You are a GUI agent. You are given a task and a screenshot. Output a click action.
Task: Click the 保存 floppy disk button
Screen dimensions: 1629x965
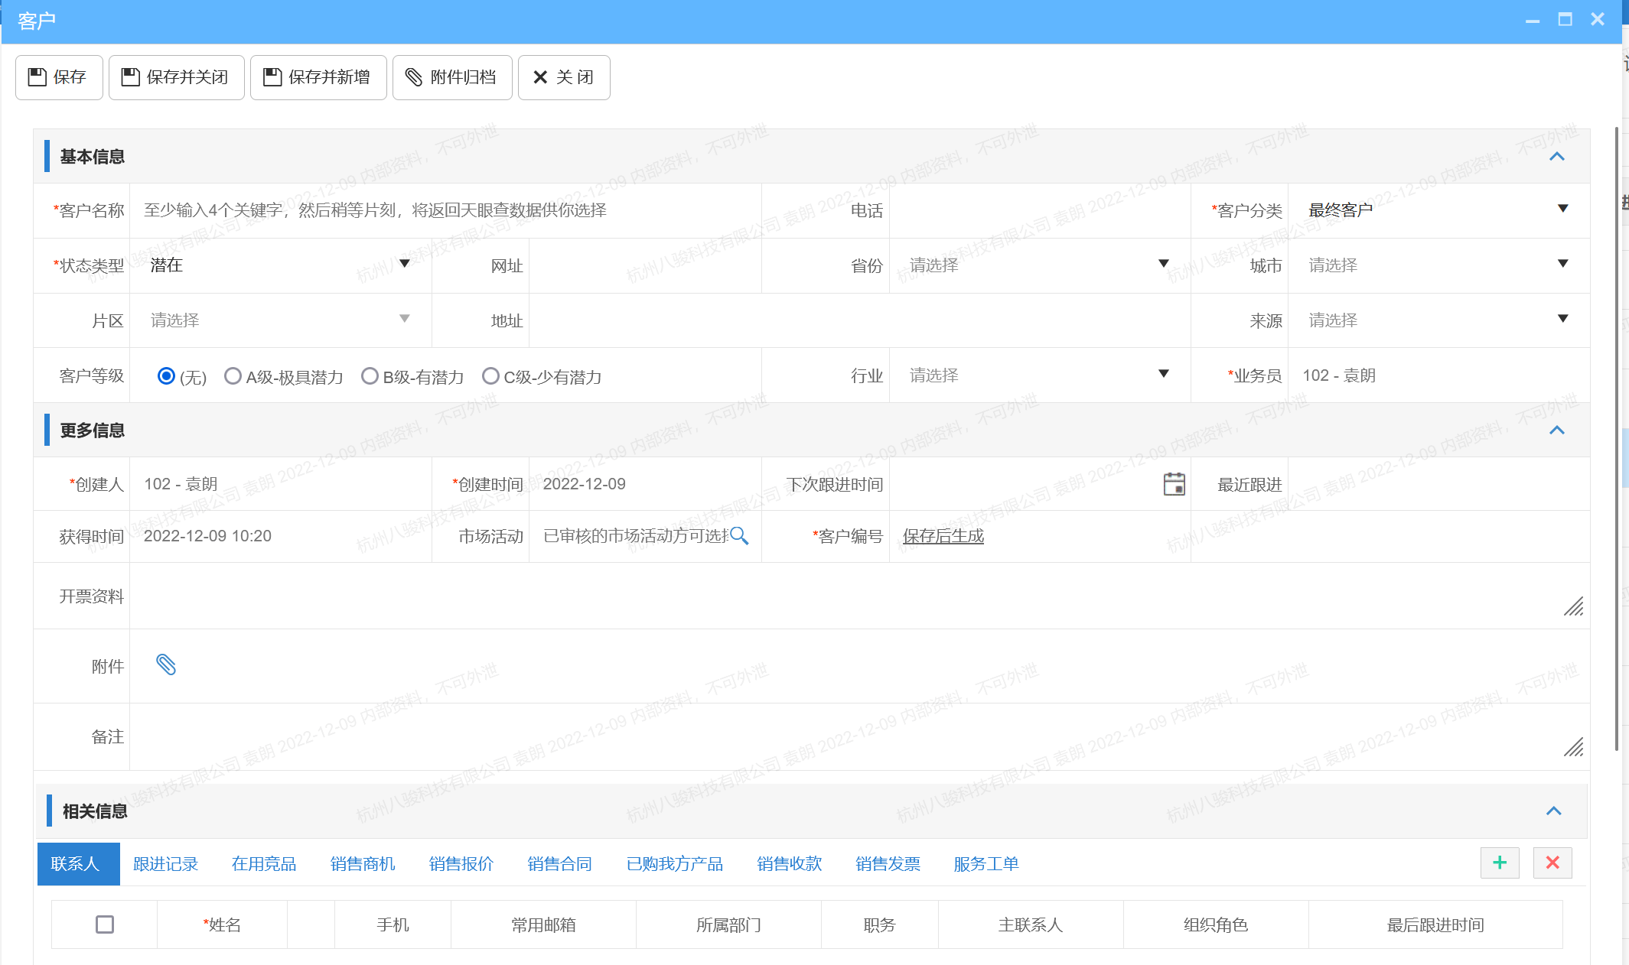tap(59, 77)
